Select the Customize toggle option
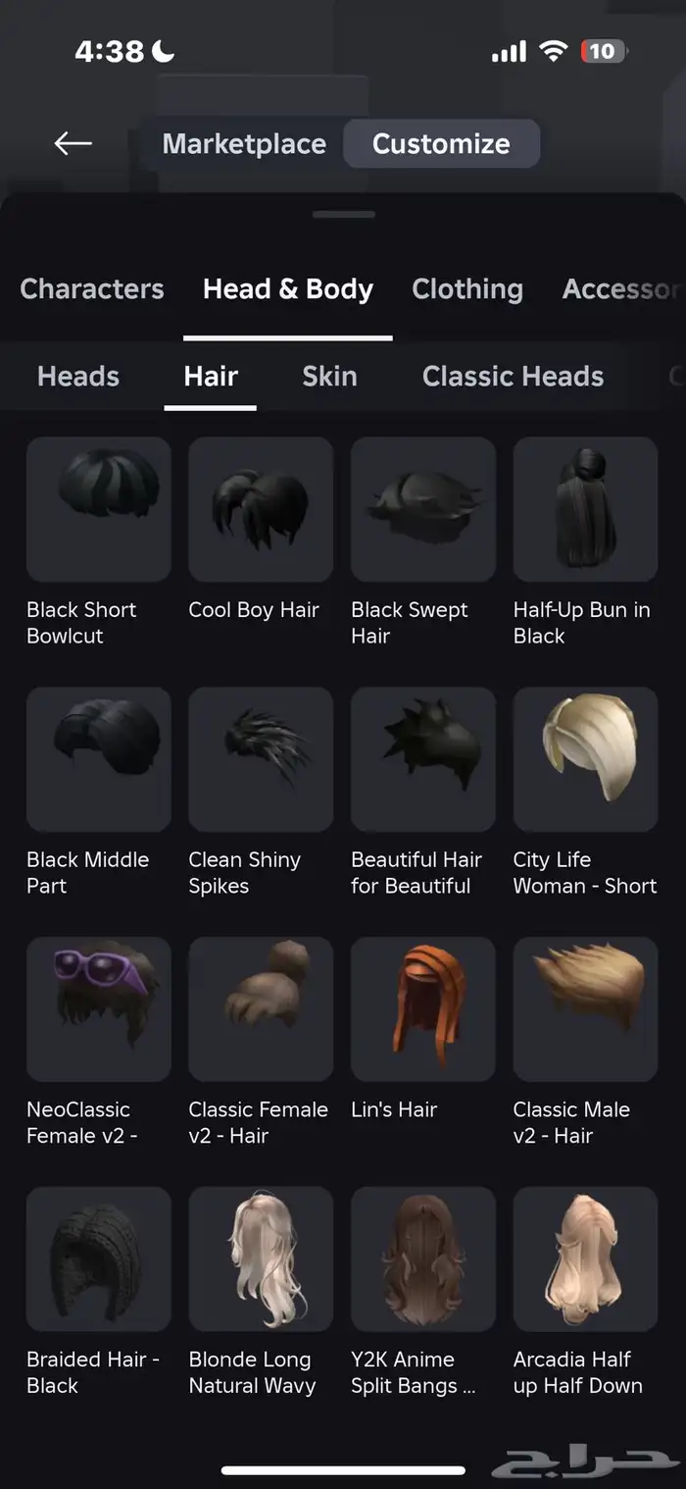The image size is (686, 1489). pyautogui.click(x=441, y=144)
